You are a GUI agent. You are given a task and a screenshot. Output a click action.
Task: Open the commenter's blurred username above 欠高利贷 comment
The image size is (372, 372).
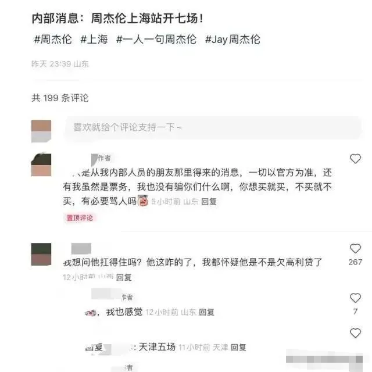81,248
